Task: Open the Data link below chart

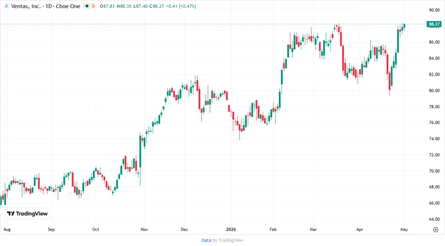Action: (206, 240)
